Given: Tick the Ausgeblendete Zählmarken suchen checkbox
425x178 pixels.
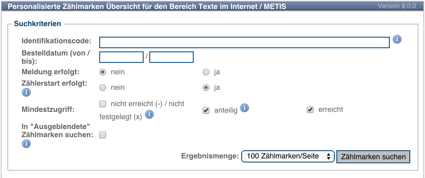Looking at the screenshot, I should [103, 135].
